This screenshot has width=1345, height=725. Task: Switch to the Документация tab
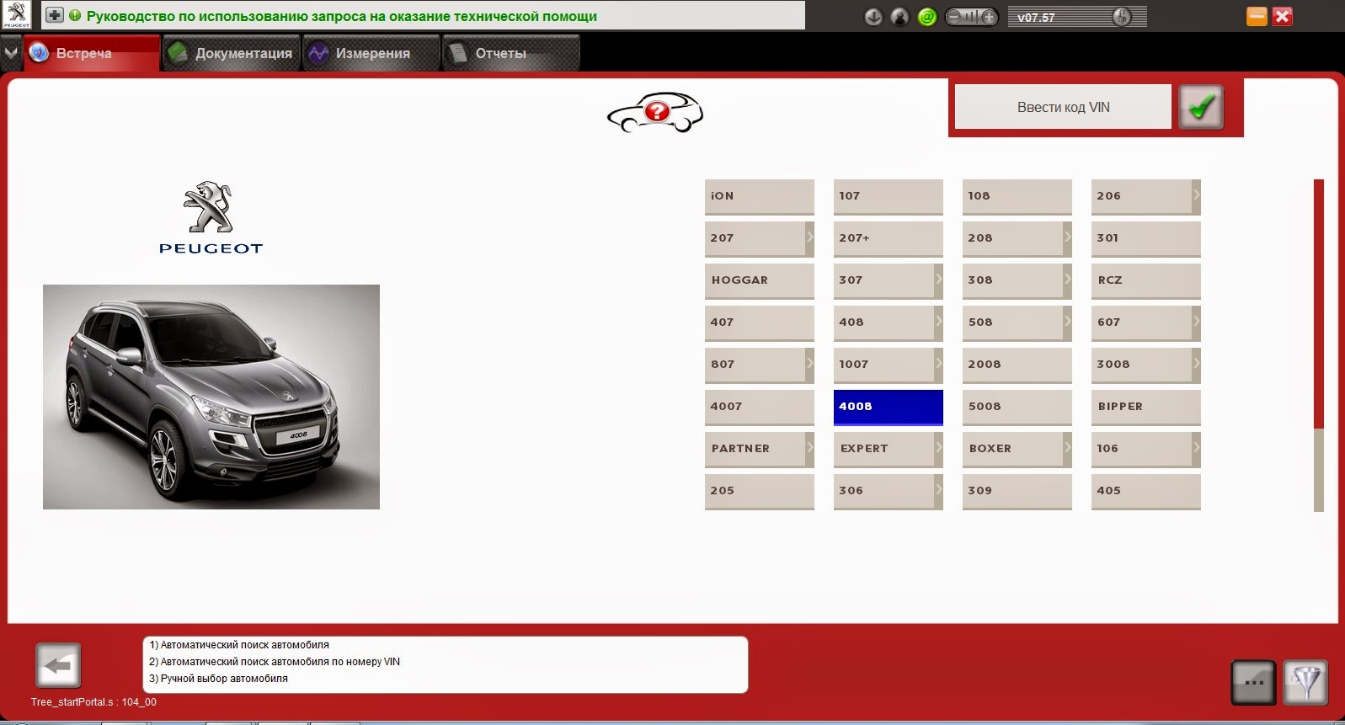[x=231, y=53]
